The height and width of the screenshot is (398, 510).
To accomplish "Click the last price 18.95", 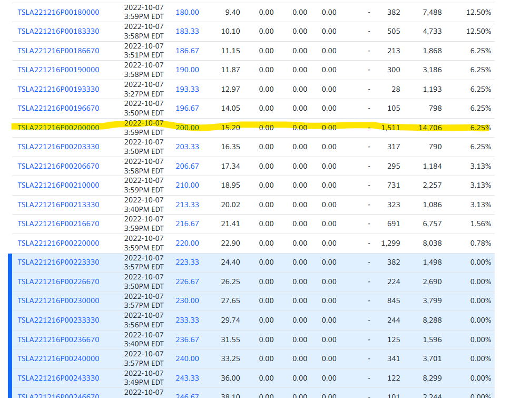I will pyautogui.click(x=231, y=185).
